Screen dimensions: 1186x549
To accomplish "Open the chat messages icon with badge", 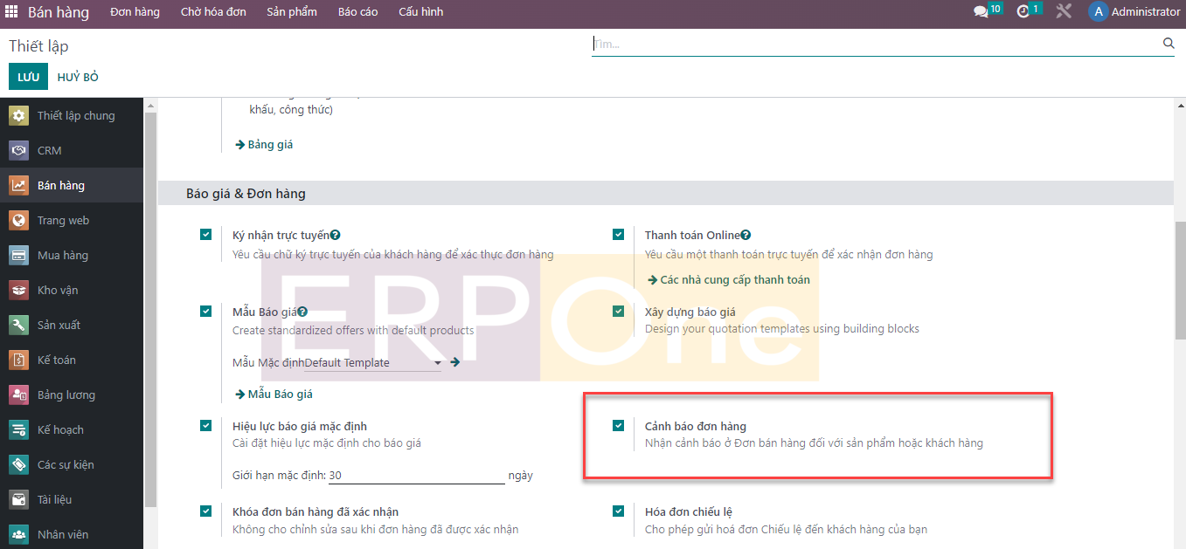I will pyautogui.click(x=981, y=12).
